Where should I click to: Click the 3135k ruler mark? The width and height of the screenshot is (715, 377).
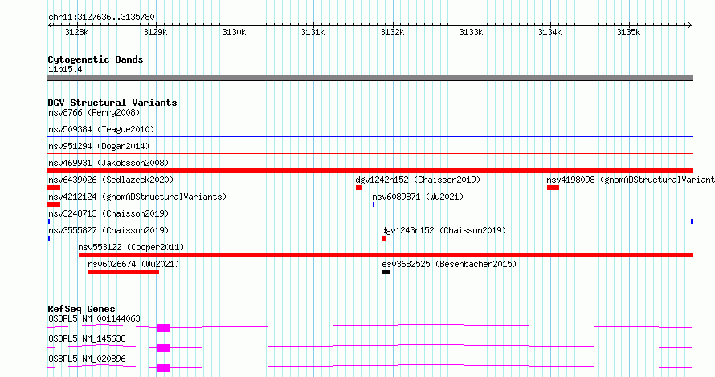tap(628, 32)
